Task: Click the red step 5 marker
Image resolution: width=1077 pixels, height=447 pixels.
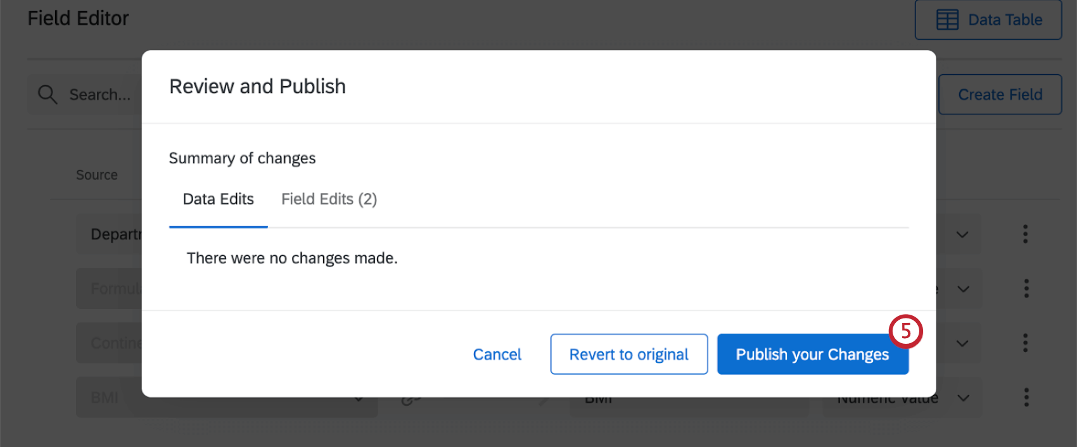Action: (905, 331)
